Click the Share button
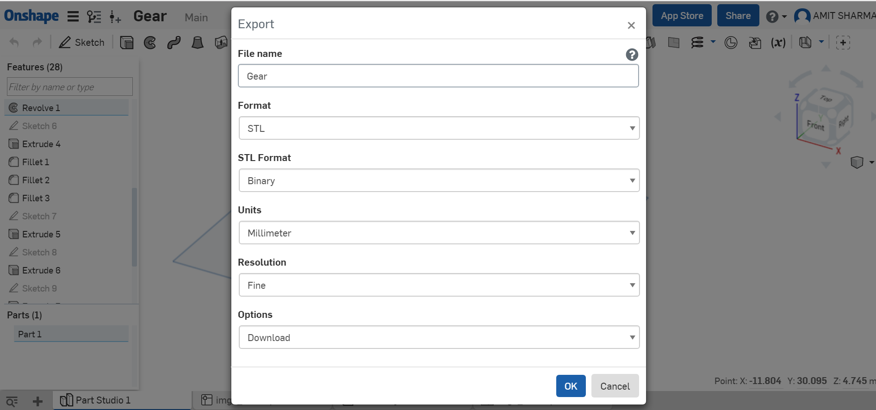The height and width of the screenshot is (410, 876). tap(738, 16)
